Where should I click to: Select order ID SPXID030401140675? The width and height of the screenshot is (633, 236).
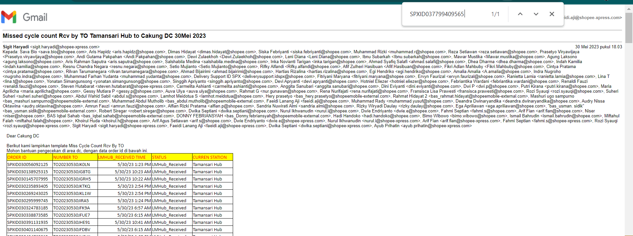pos(28,230)
